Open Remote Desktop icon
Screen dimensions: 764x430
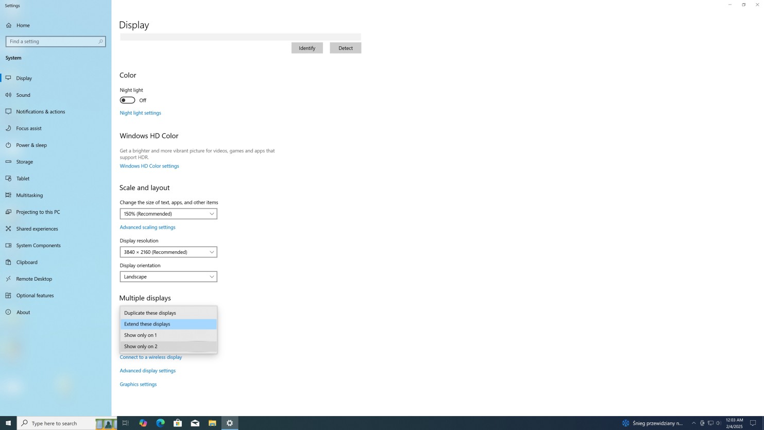tap(9, 279)
